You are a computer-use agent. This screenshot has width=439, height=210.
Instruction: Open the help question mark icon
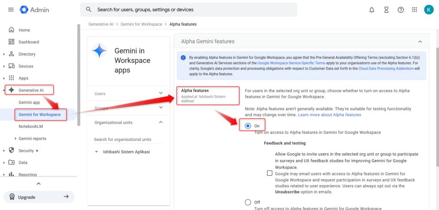(400, 9)
